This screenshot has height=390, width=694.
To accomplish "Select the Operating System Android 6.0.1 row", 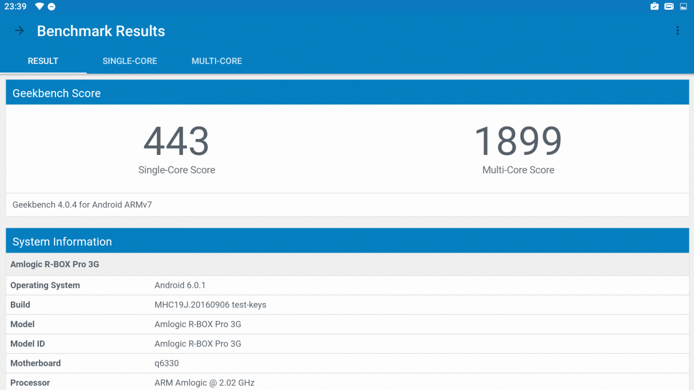I will [x=347, y=285].
